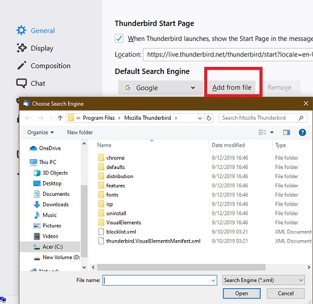313x304 pixels.
Task: Click the horizontal scrollbar in the file list
Action: pyautogui.click(x=181, y=267)
